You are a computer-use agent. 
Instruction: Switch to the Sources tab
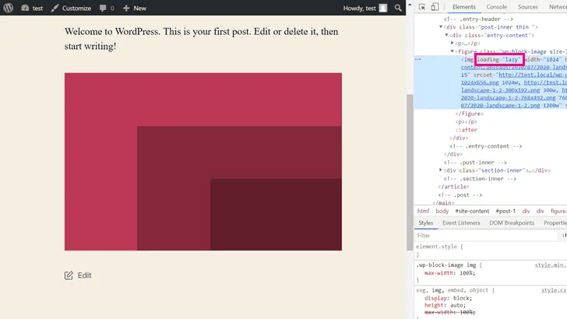pos(527,7)
